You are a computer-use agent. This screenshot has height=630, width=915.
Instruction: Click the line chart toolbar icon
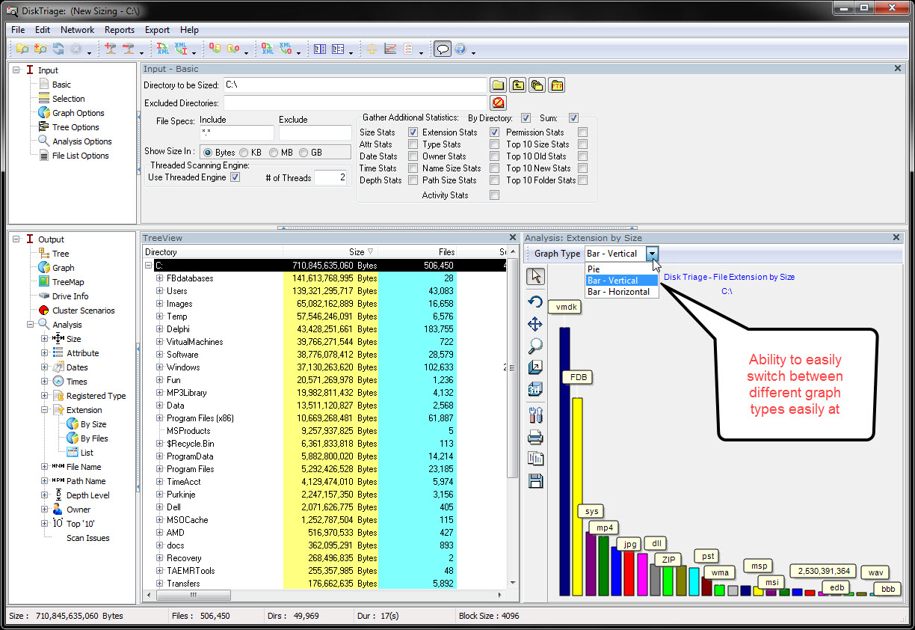(x=390, y=49)
